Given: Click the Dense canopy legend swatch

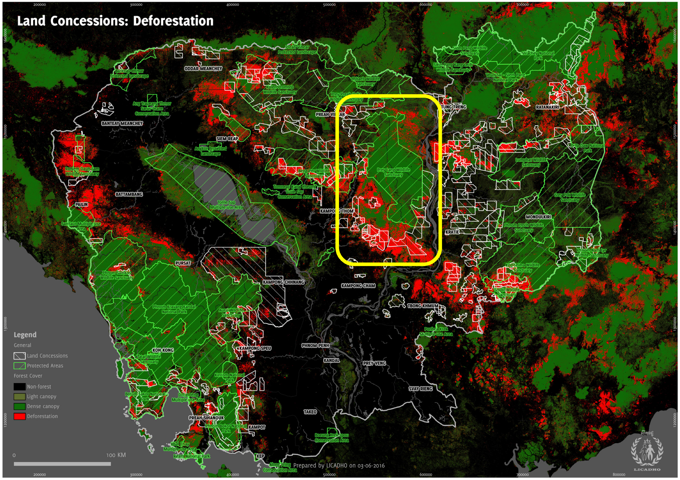Looking at the screenshot, I should (20, 406).
